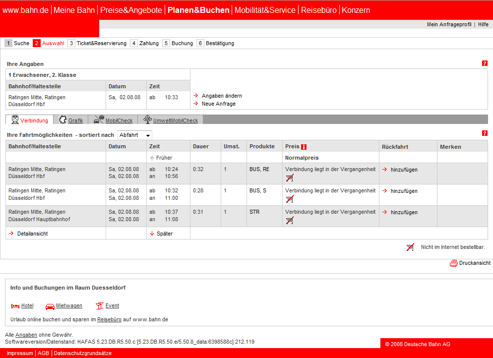Open the UmweltMobilCheck tab

coord(175,120)
